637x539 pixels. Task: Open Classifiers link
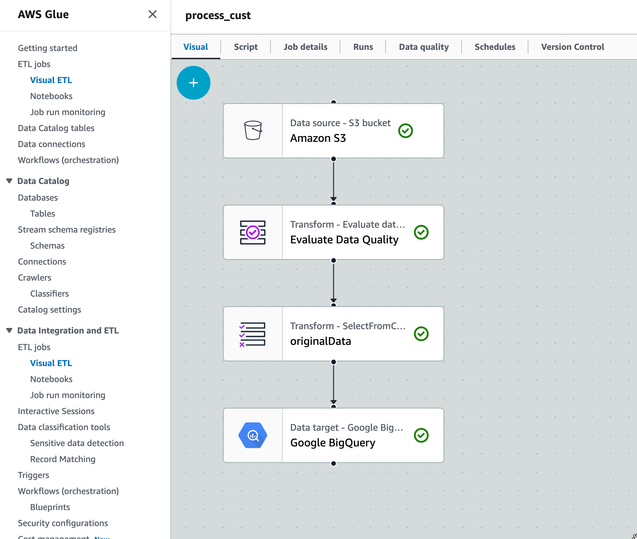coord(50,293)
